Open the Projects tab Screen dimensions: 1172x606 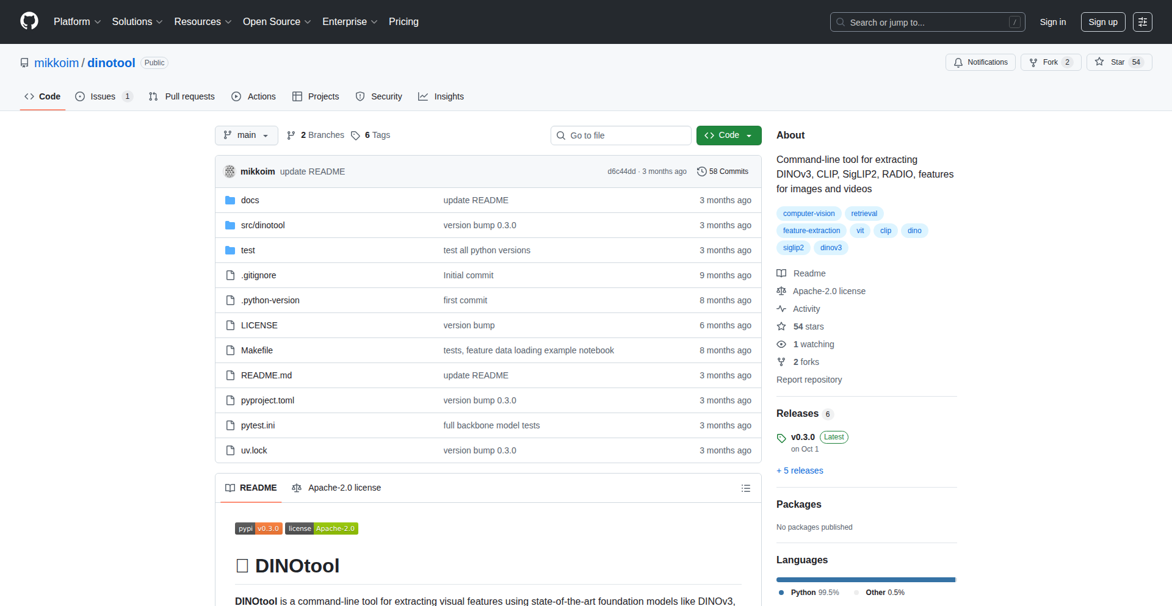point(316,96)
